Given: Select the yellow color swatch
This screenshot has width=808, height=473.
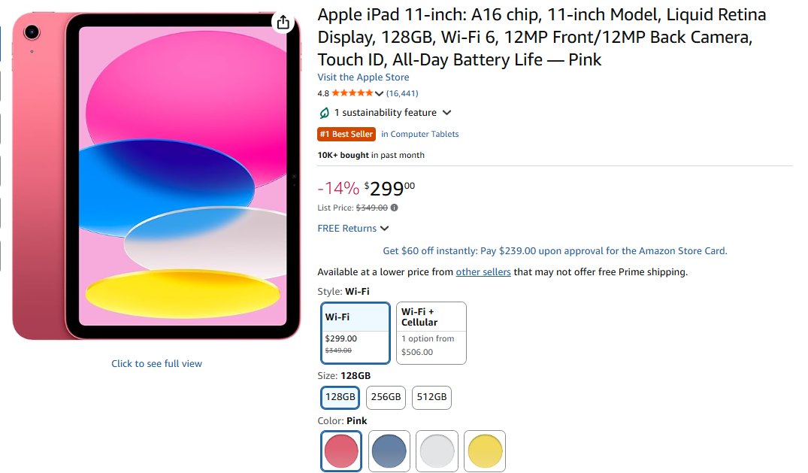Looking at the screenshot, I should coord(485,451).
